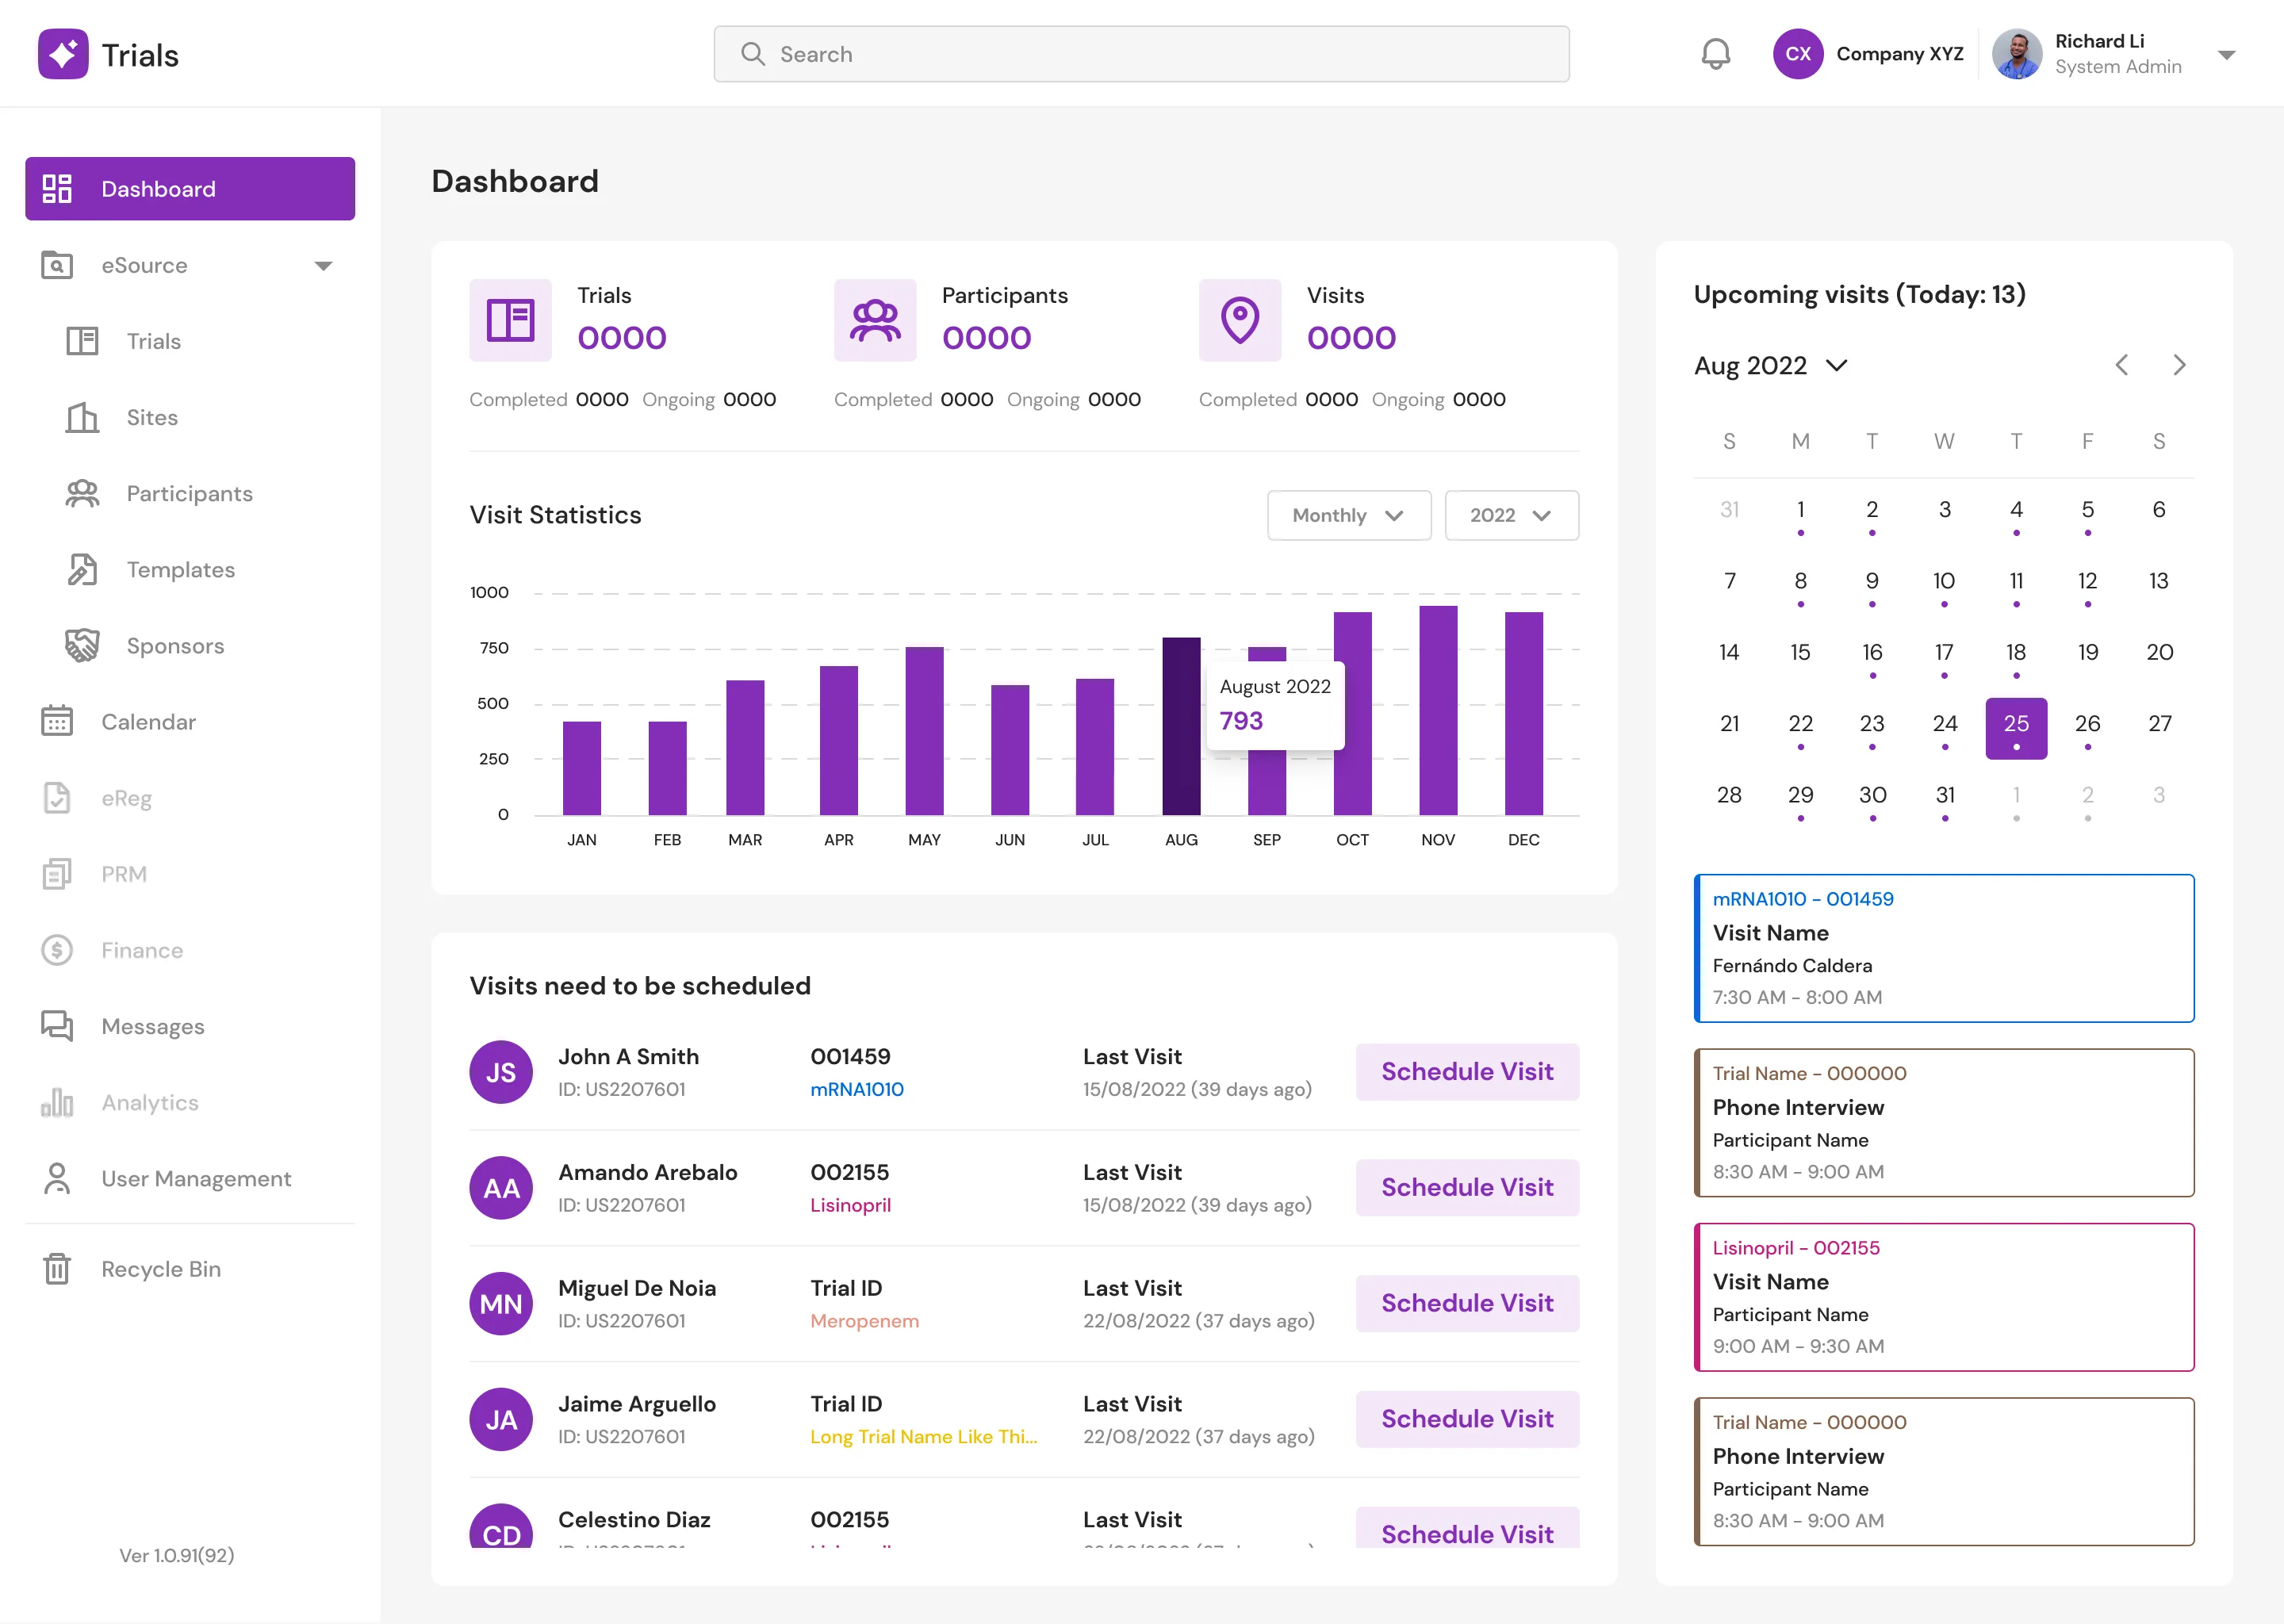Open Messages chat icon
Screen dimensions: 2284x1624
(x=57, y=1025)
